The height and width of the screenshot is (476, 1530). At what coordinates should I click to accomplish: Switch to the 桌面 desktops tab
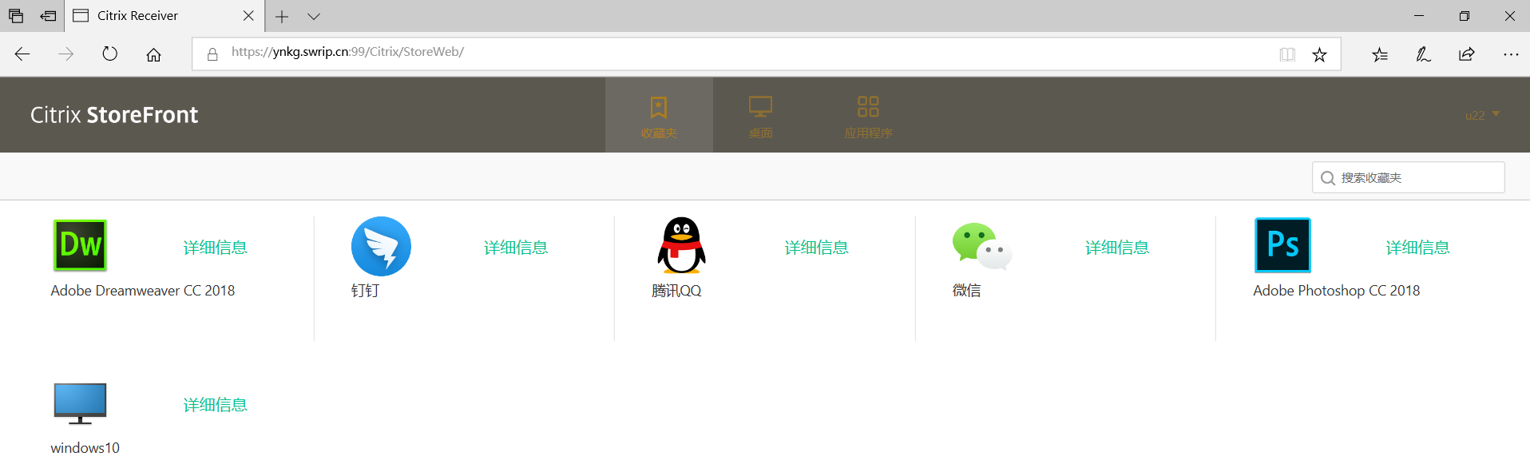(x=760, y=115)
